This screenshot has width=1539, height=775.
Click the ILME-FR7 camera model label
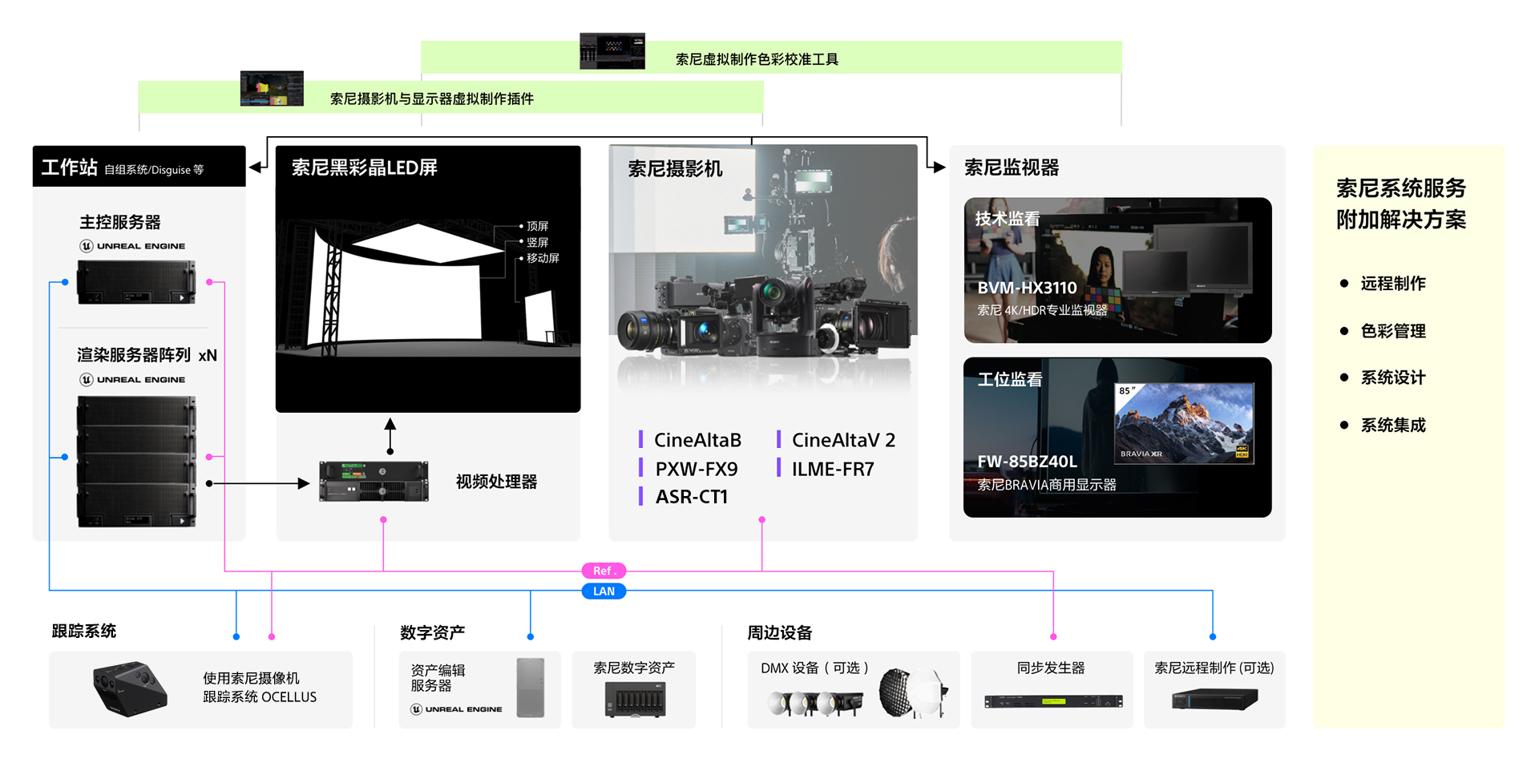coord(832,469)
